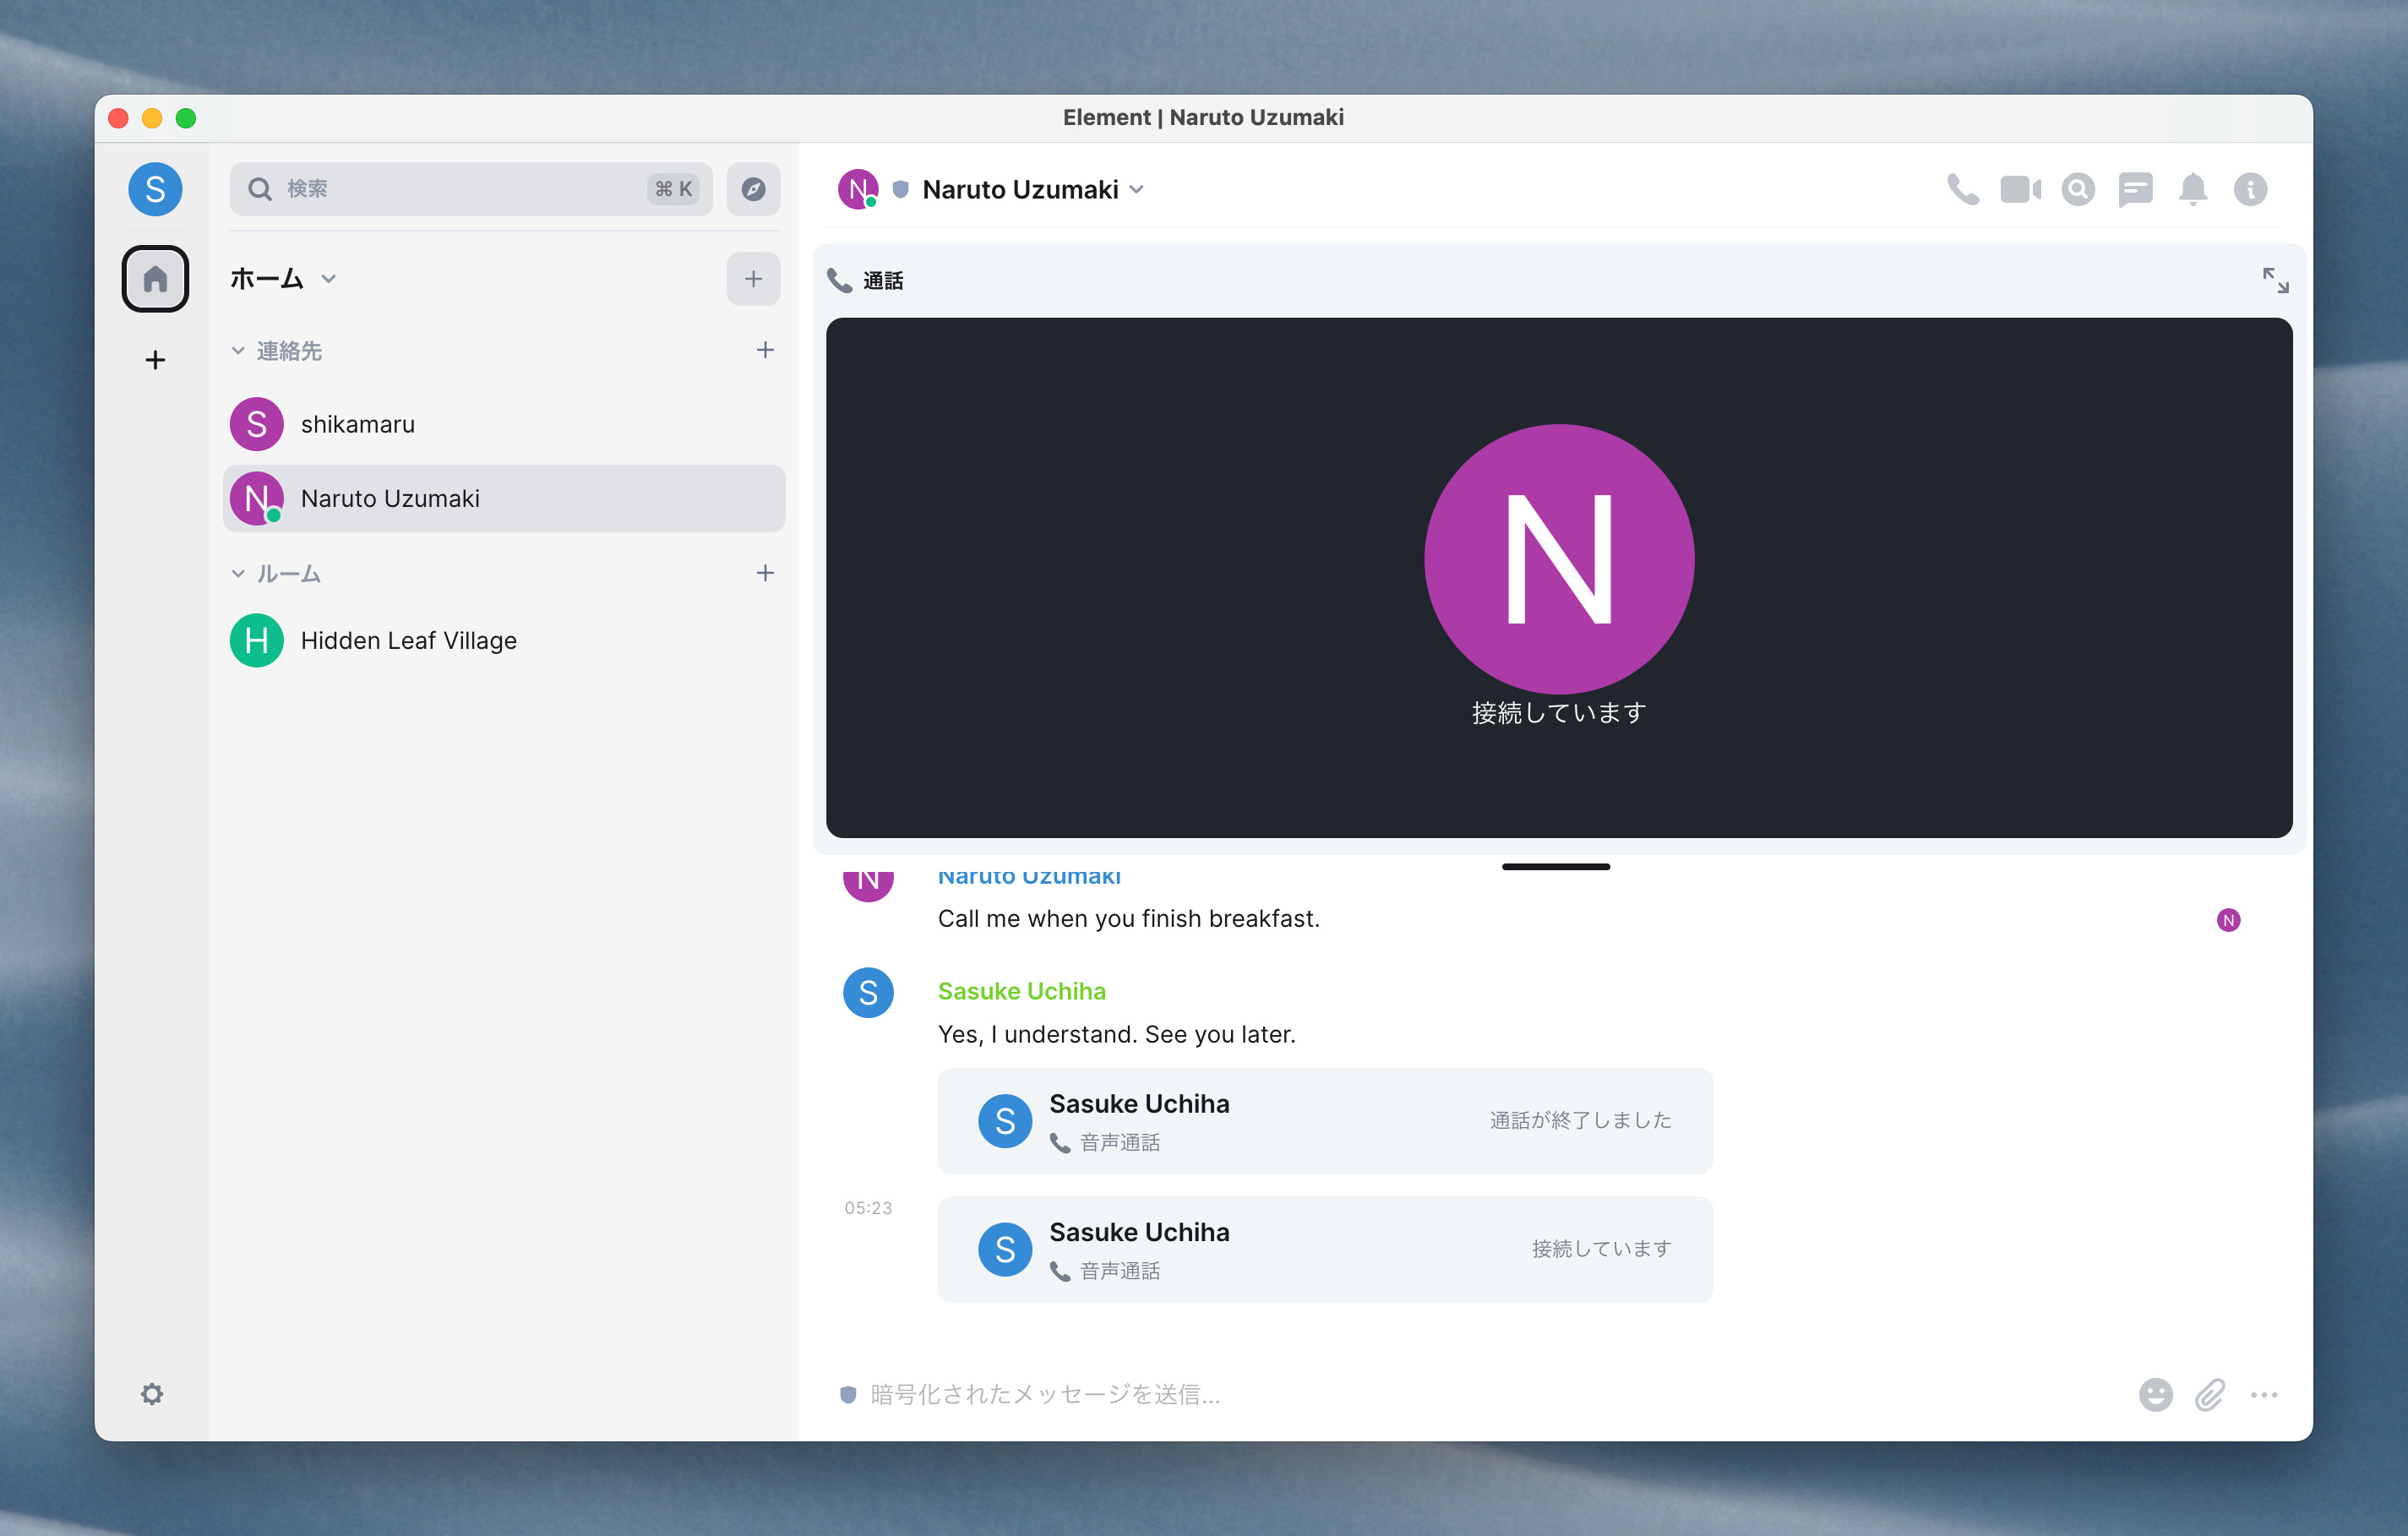Start a video call with Naruto
The height and width of the screenshot is (1536, 2408).
(2020, 189)
